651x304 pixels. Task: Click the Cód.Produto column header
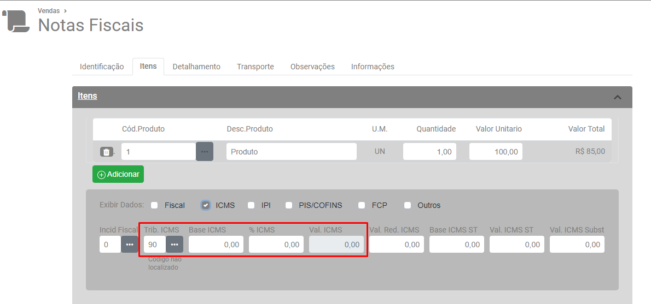pyautogui.click(x=143, y=129)
